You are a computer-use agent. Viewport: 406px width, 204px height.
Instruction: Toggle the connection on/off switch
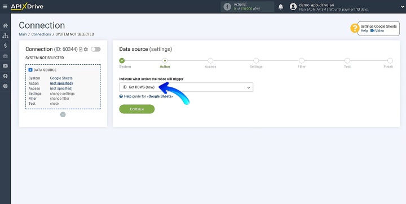95,49
